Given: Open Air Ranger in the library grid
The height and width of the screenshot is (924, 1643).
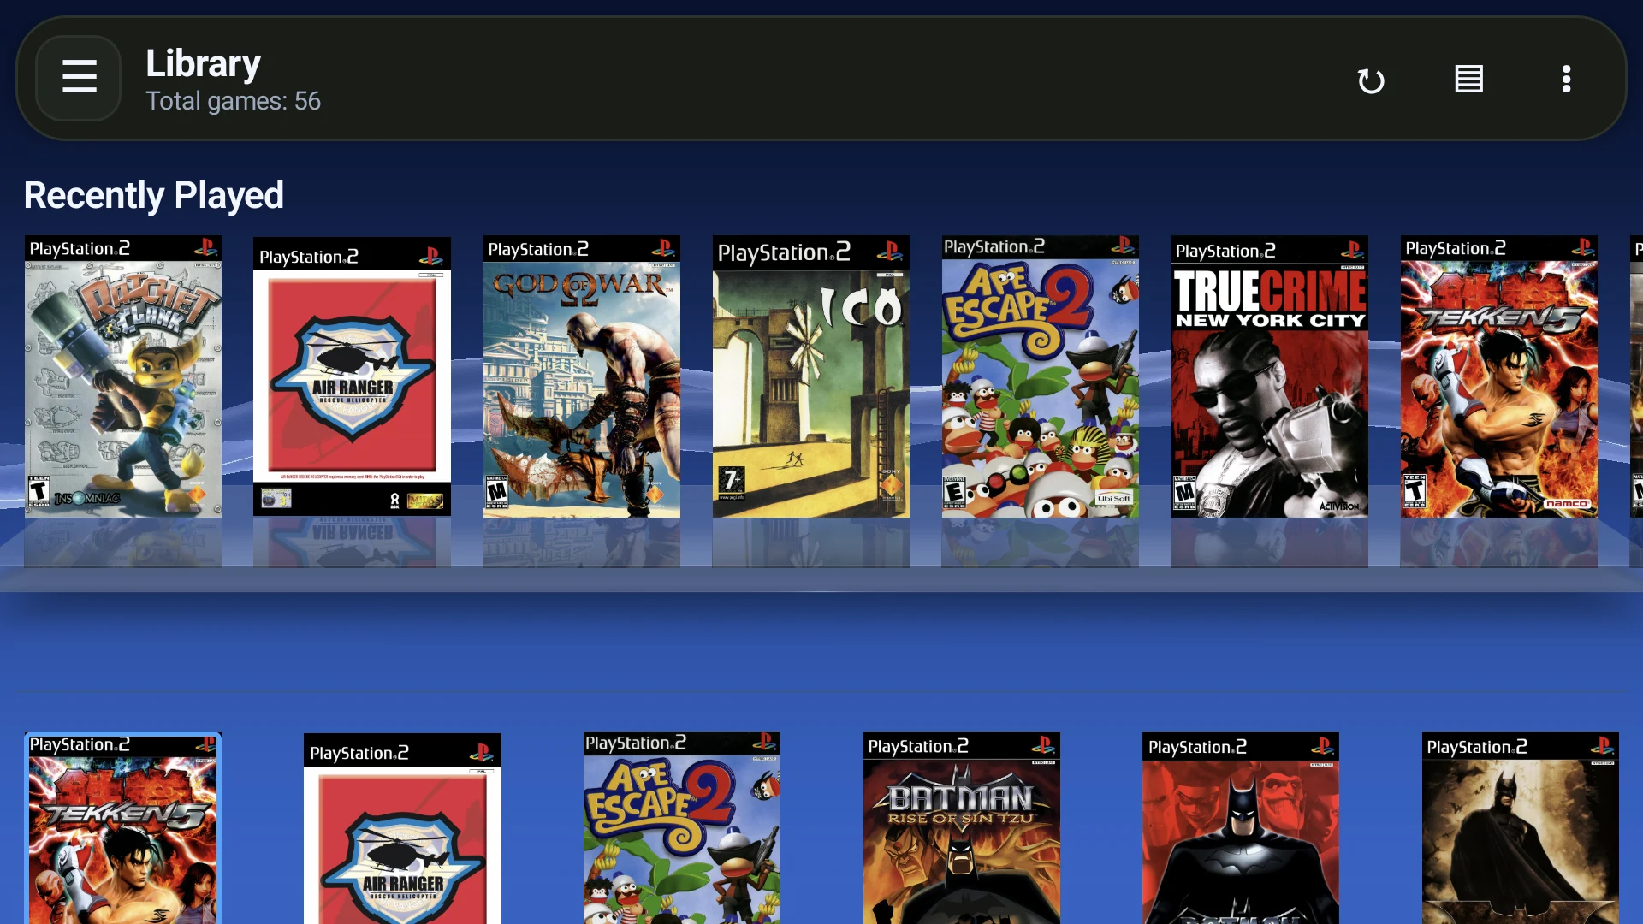Looking at the screenshot, I should [402, 828].
